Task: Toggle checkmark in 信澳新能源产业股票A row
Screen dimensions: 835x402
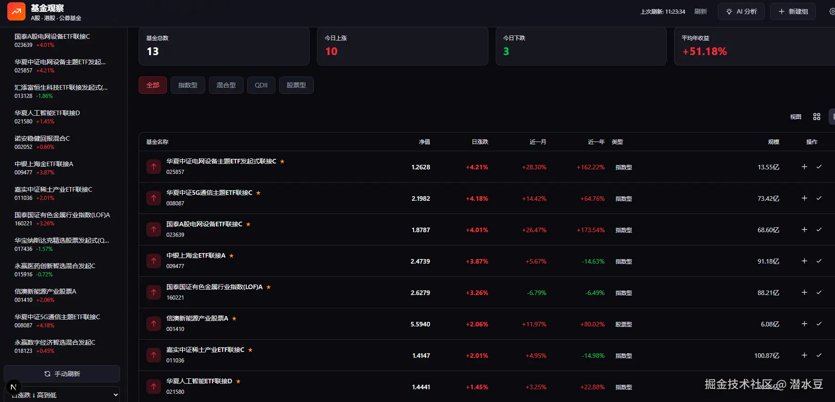Action: (819, 324)
